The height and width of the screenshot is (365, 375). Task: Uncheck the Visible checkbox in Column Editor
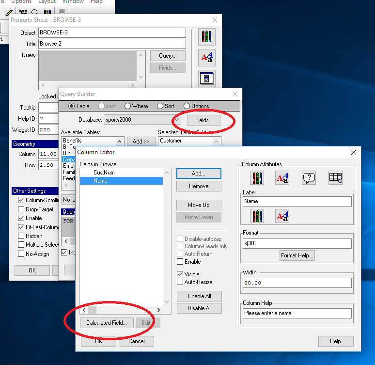pyautogui.click(x=180, y=274)
